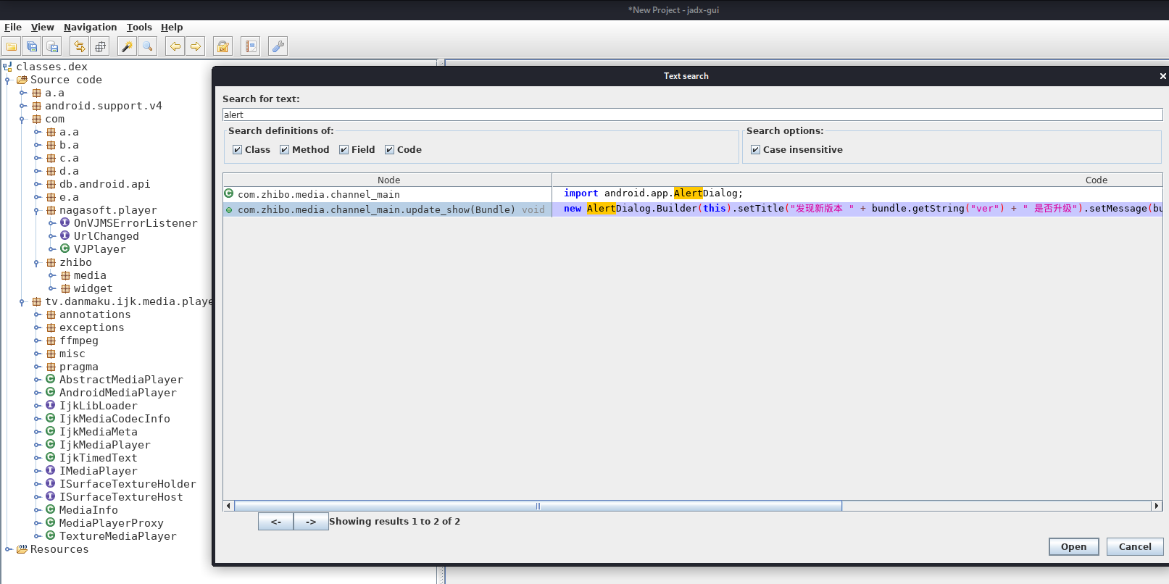1169x584 pixels.
Task: Click the OnVJMSErrorListener interface icon
Action: pyautogui.click(x=65, y=223)
